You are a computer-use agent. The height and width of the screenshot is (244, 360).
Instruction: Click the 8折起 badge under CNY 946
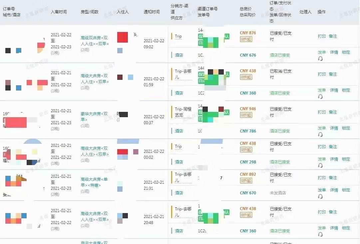tap(246, 115)
